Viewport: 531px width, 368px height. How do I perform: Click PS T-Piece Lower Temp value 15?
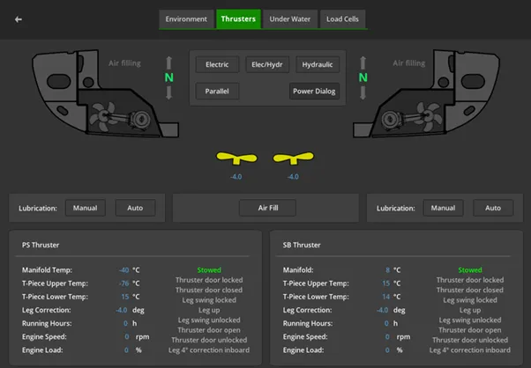pyautogui.click(x=125, y=297)
